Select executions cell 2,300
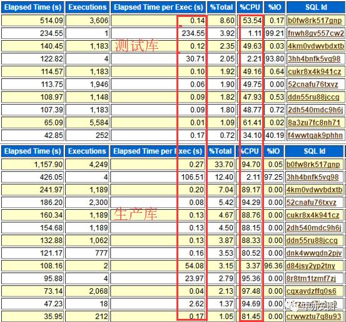Screen dimensions: 346x322 click(x=87, y=202)
